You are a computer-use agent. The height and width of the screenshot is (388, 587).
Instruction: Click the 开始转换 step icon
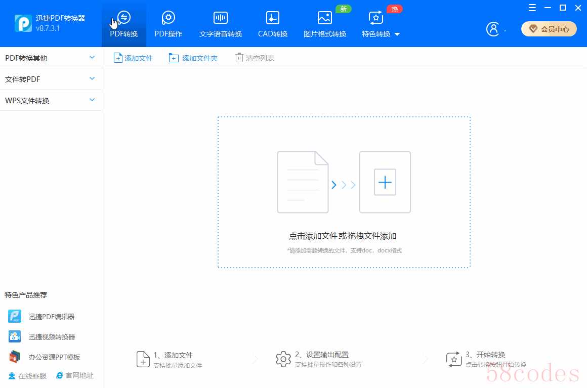(454, 359)
